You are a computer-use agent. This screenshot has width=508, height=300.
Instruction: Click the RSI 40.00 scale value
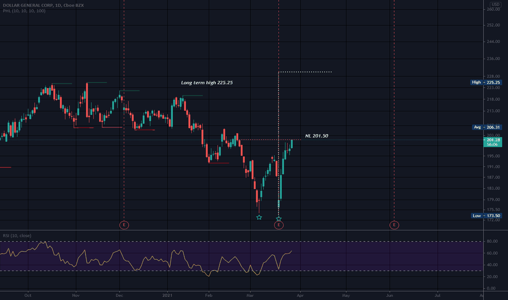492,265
